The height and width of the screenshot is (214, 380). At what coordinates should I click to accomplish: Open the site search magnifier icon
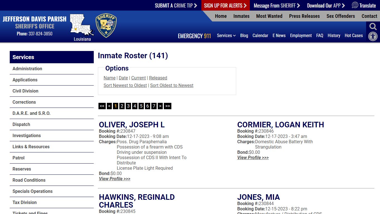coord(373,26)
